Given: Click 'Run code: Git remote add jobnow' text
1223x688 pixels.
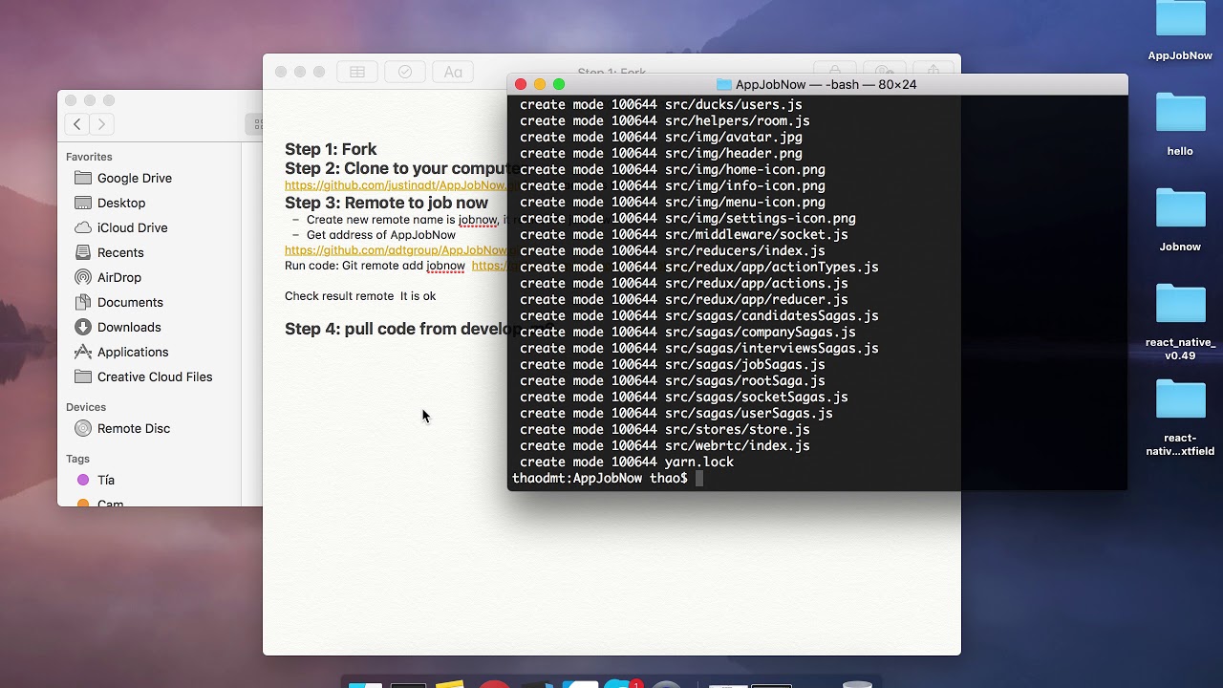Looking at the screenshot, I should point(375,266).
